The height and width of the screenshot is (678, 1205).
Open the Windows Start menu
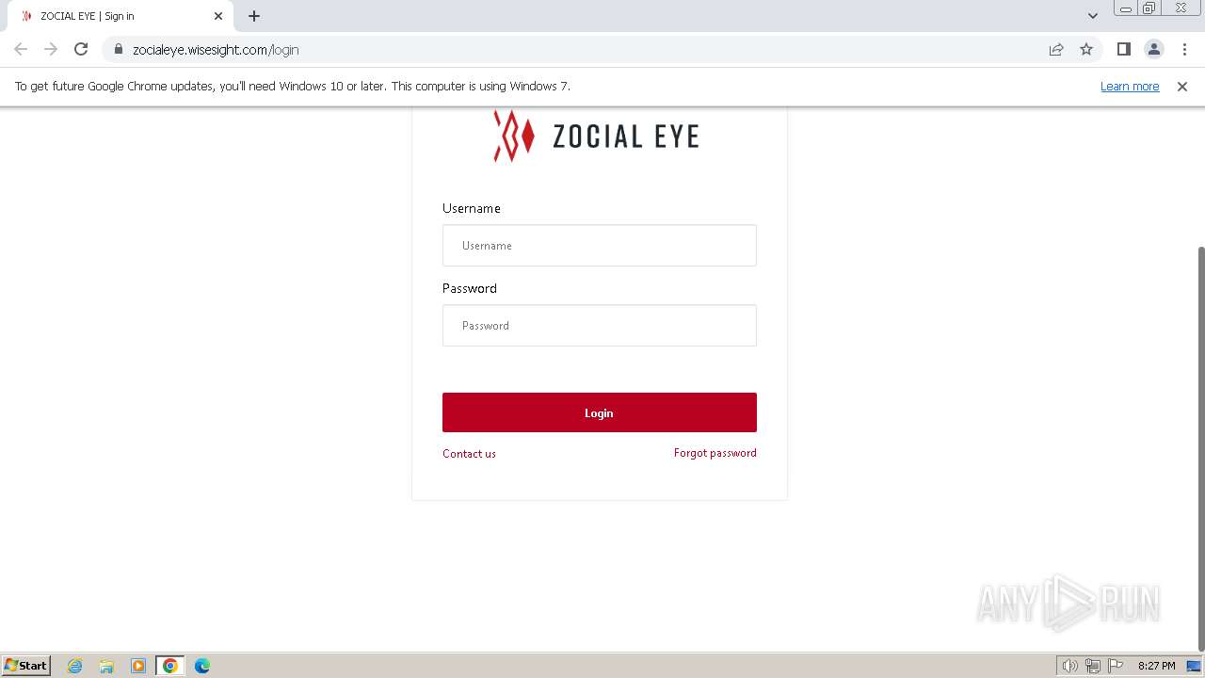tap(26, 665)
